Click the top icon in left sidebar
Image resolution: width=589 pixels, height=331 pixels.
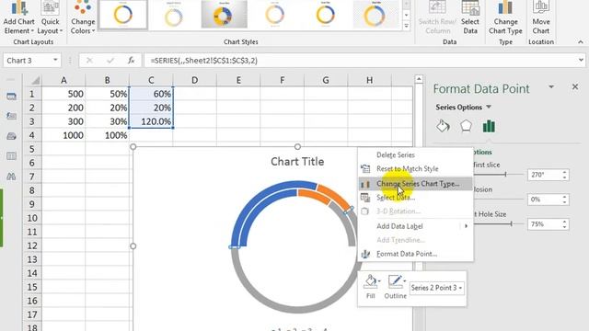[11, 97]
